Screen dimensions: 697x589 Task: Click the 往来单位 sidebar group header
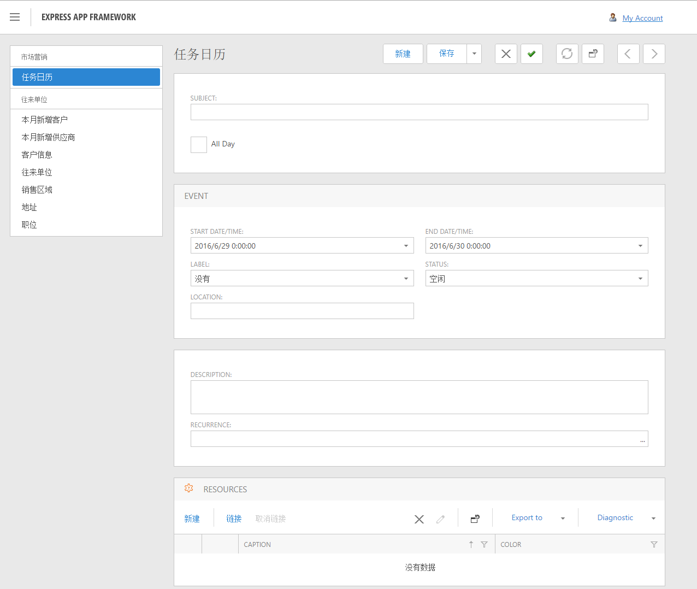[x=86, y=99]
